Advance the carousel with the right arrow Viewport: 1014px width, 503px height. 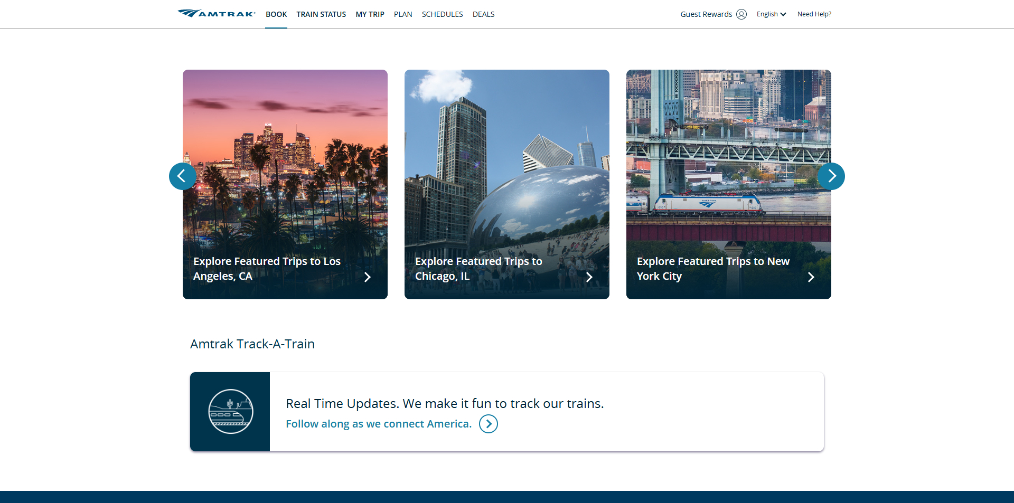[831, 176]
